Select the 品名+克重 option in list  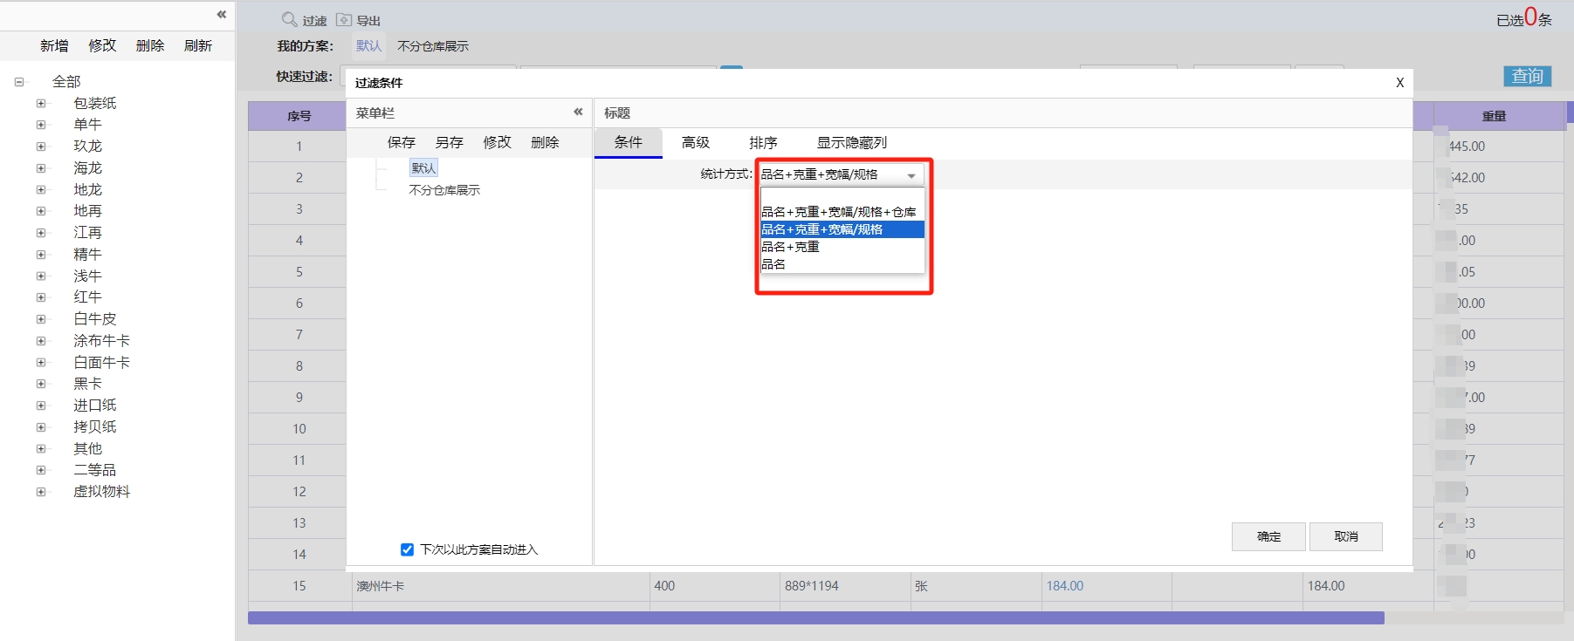pyautogui.click(x=790, y=247)
